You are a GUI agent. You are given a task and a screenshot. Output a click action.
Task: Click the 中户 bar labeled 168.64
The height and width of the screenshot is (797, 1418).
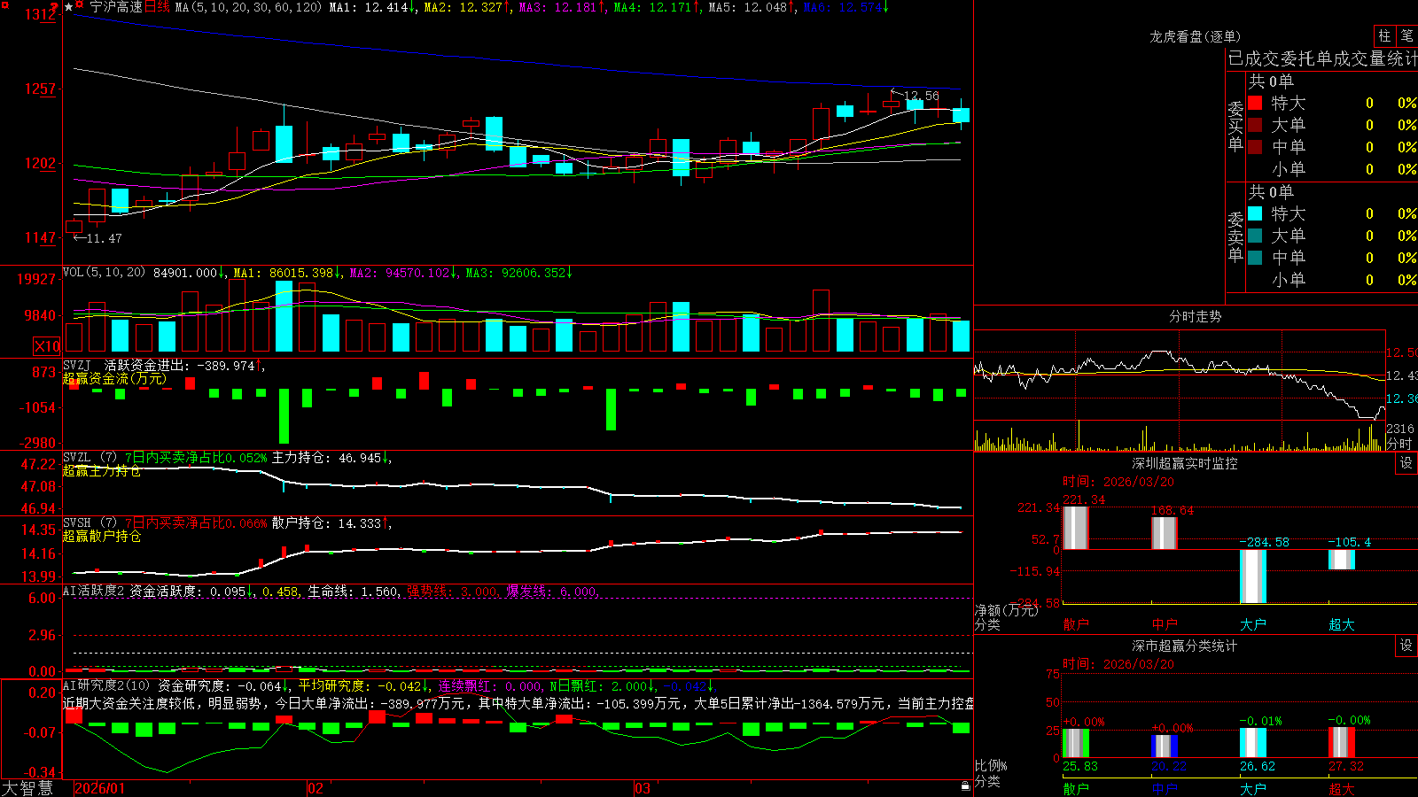pyautogui.click(x=1164, y=533)
